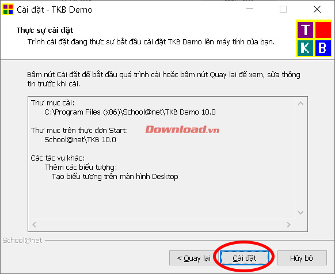Click the up arrow of summary box scrollbar
Image resolution: width=335 pixels, height=274 pixels.
pyautogui.click(x=301, y=104)
